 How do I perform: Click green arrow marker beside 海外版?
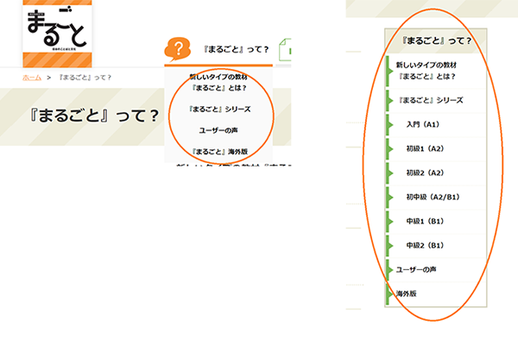(390, 294)
